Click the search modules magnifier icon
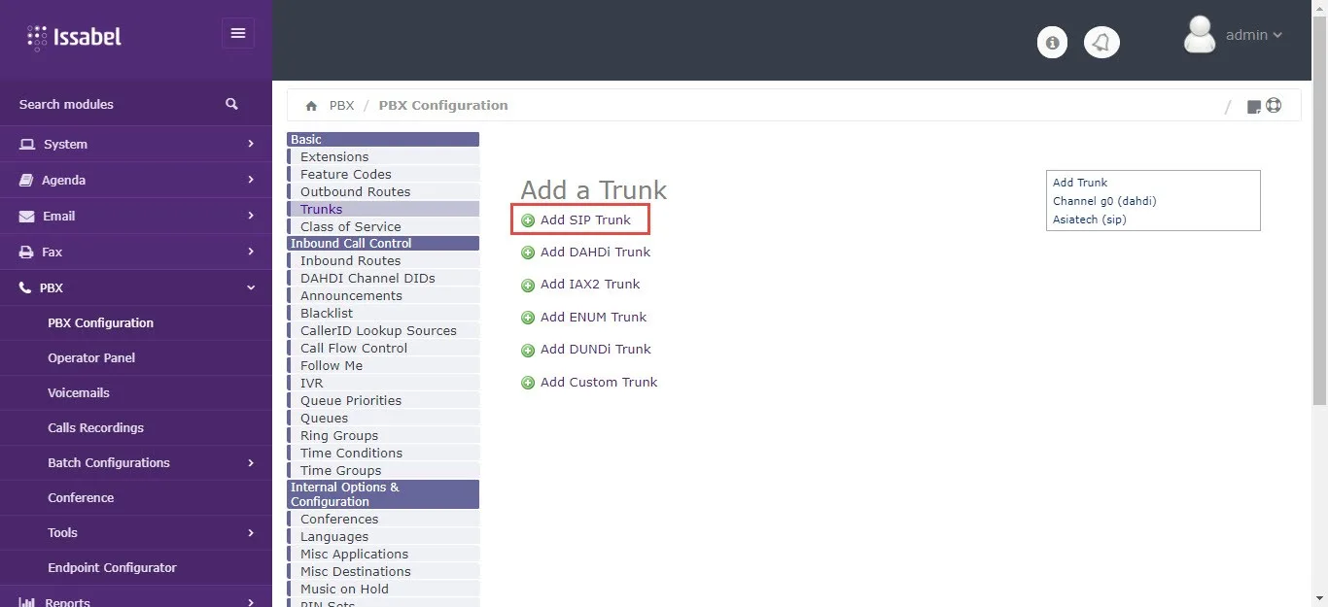 [231, 104]
